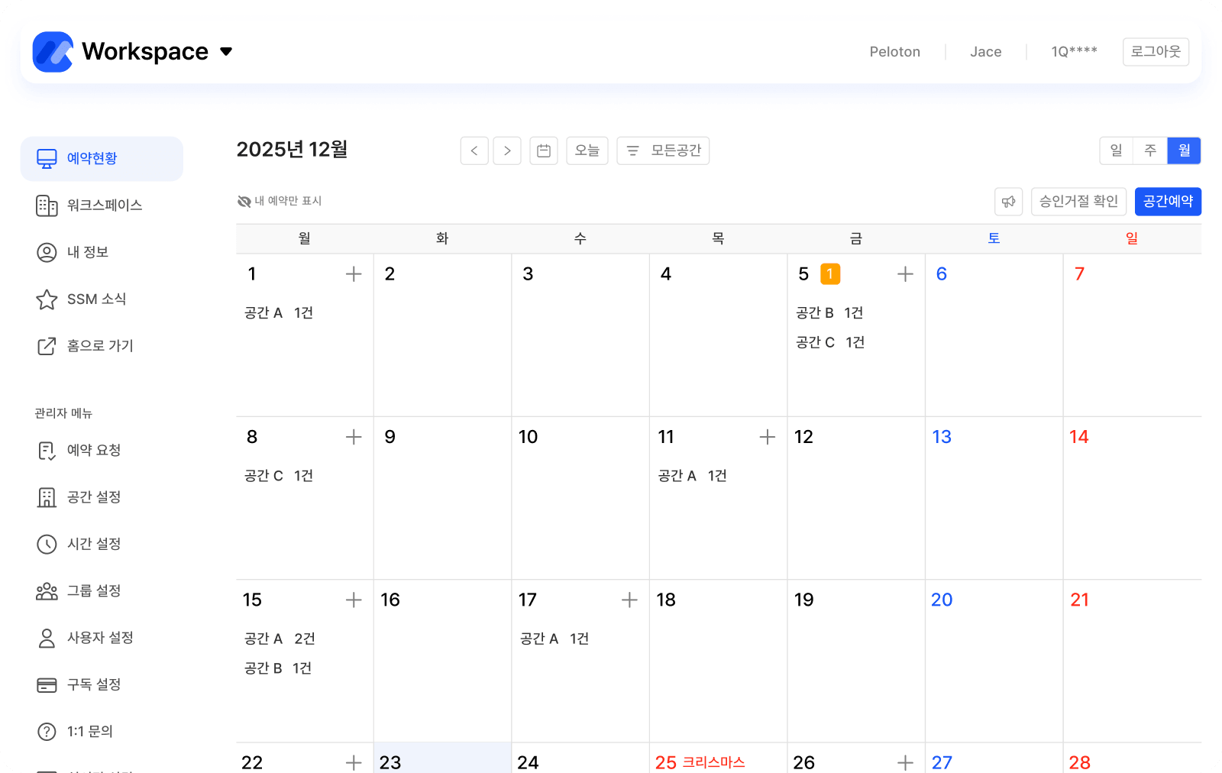This screenshot has width=1222, height=773.
Task: Open 시간 설정 with the clock icon
Action: [90, 544]
